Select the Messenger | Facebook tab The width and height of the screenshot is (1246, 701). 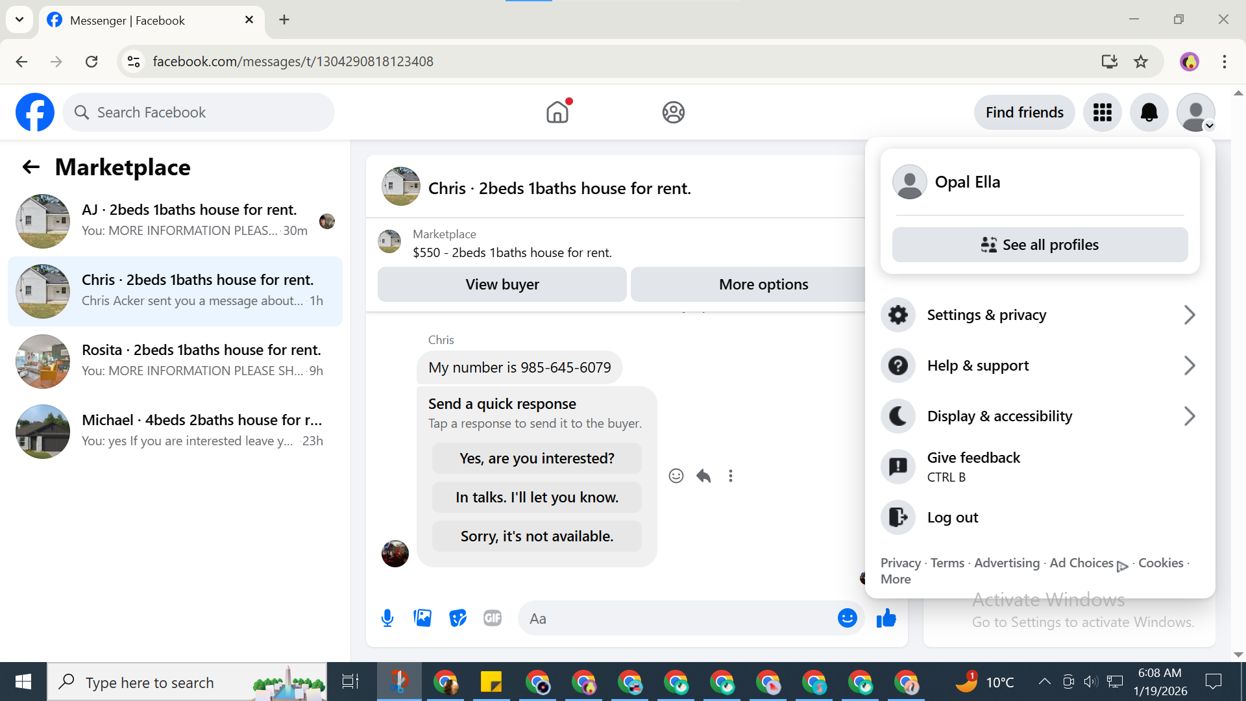151,21
